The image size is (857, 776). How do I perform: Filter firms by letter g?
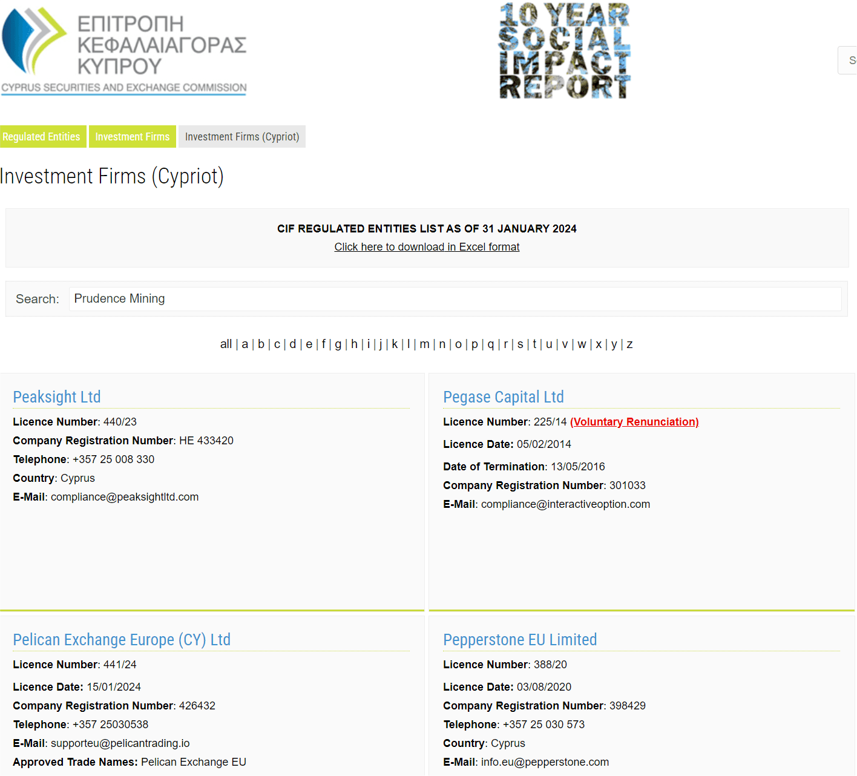pos(338,344)
